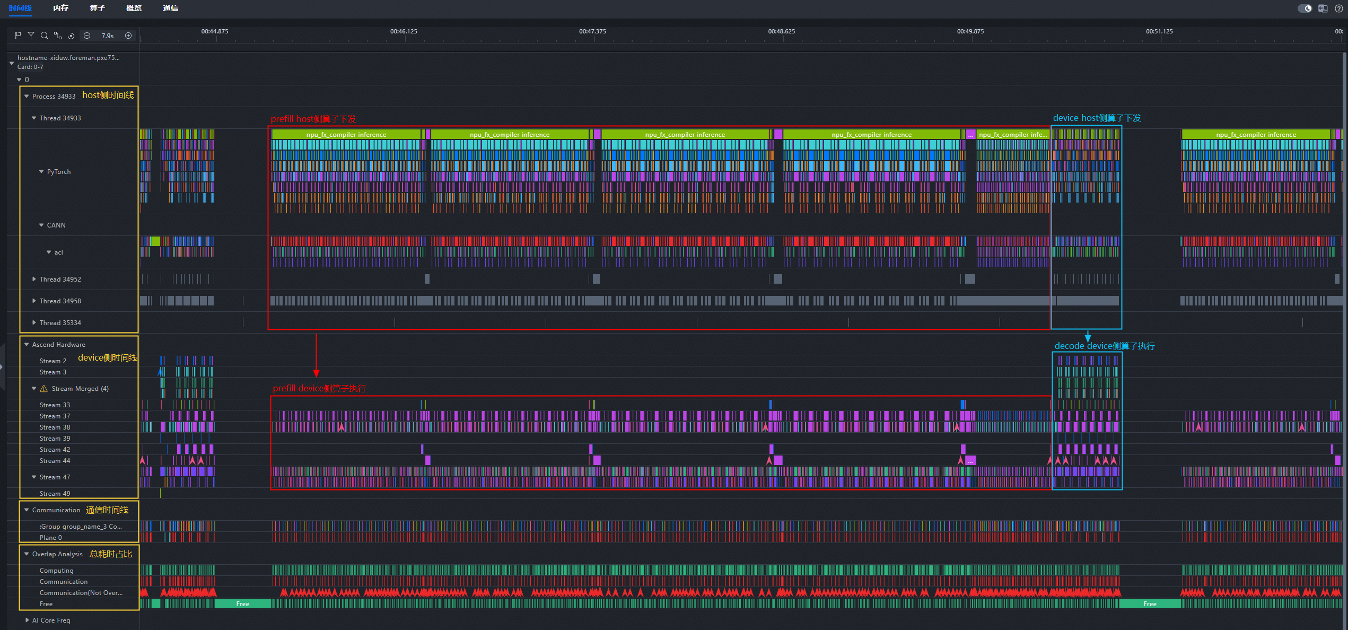1348x630 pixels.
Task: Select the Stream 3 row label
Action: coord(53,372)
